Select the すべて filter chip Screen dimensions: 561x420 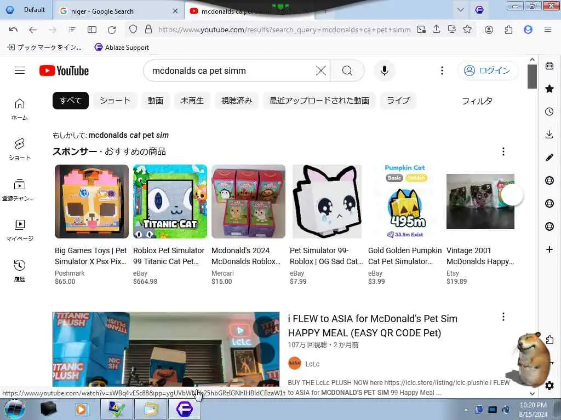tap(71, 101)
